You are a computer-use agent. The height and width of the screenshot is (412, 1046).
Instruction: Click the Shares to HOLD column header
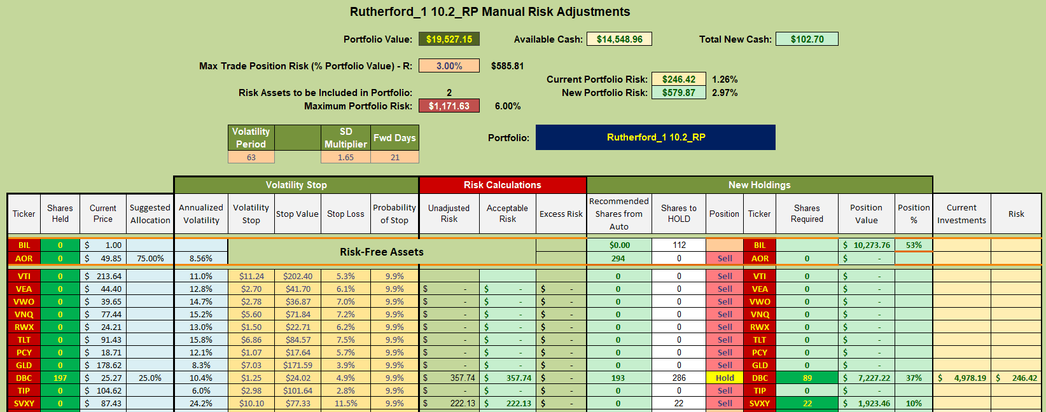(679, 214)
